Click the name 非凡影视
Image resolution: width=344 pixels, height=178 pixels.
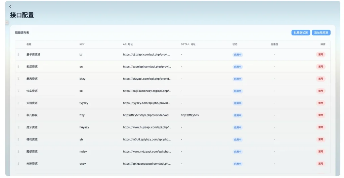pos(32,115)
